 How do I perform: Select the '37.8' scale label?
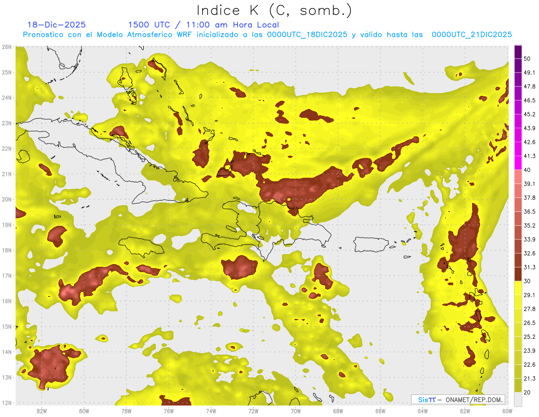tap(530, 197)
